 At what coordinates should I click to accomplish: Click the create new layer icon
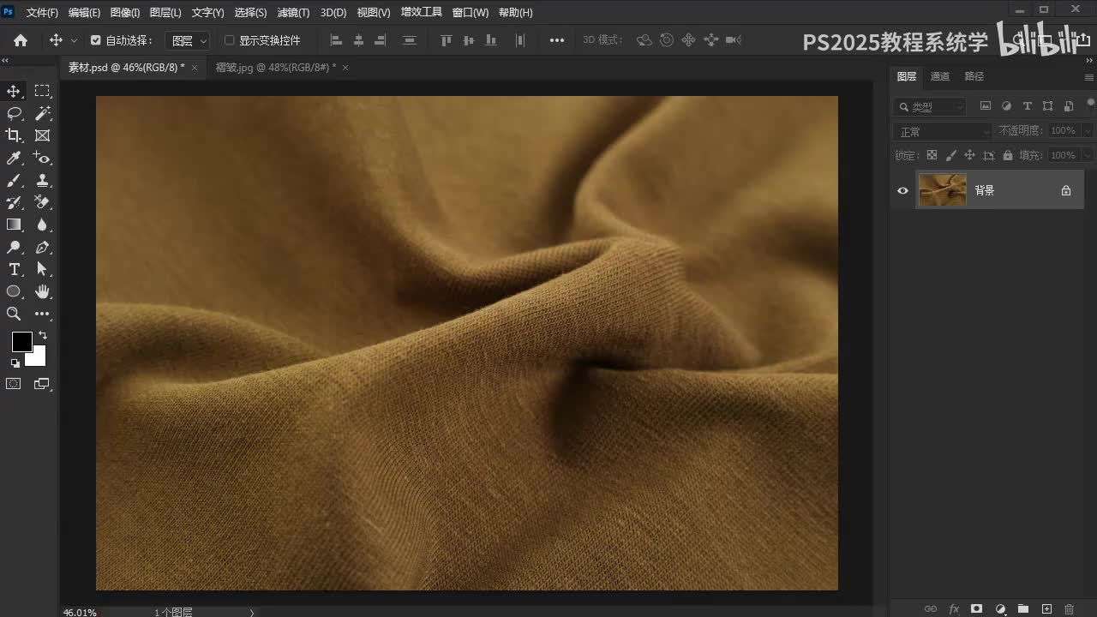(x=1046, y=608)
